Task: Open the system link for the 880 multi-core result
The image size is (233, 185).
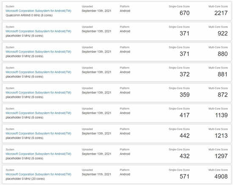Action: 38,52
